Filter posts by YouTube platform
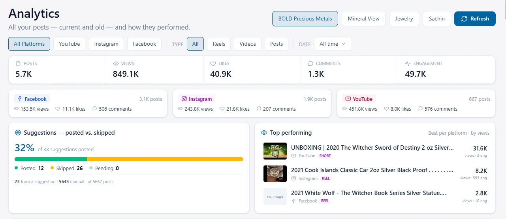Viewport: 506px width, 219px height. 70,44
